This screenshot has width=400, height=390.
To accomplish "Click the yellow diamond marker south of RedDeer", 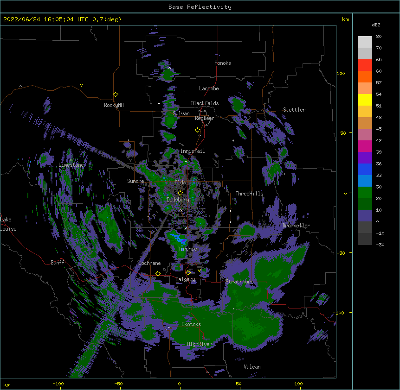I will point(198,130).
